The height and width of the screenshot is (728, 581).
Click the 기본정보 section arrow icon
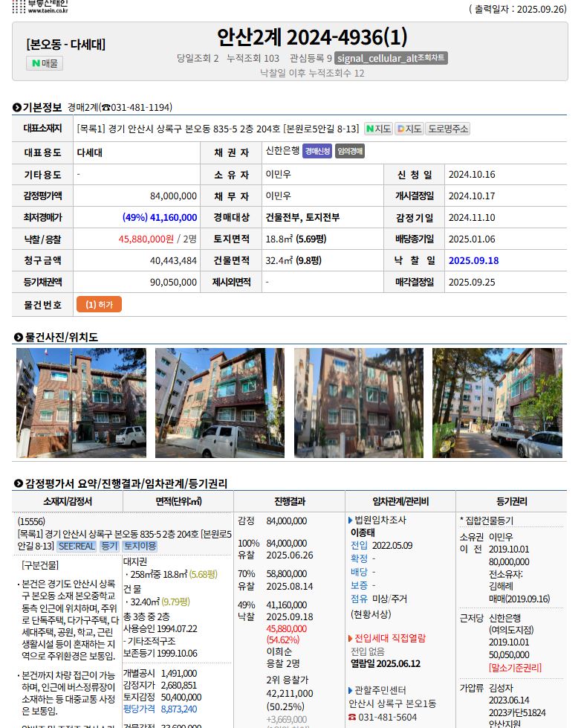[x=17, y=108]
